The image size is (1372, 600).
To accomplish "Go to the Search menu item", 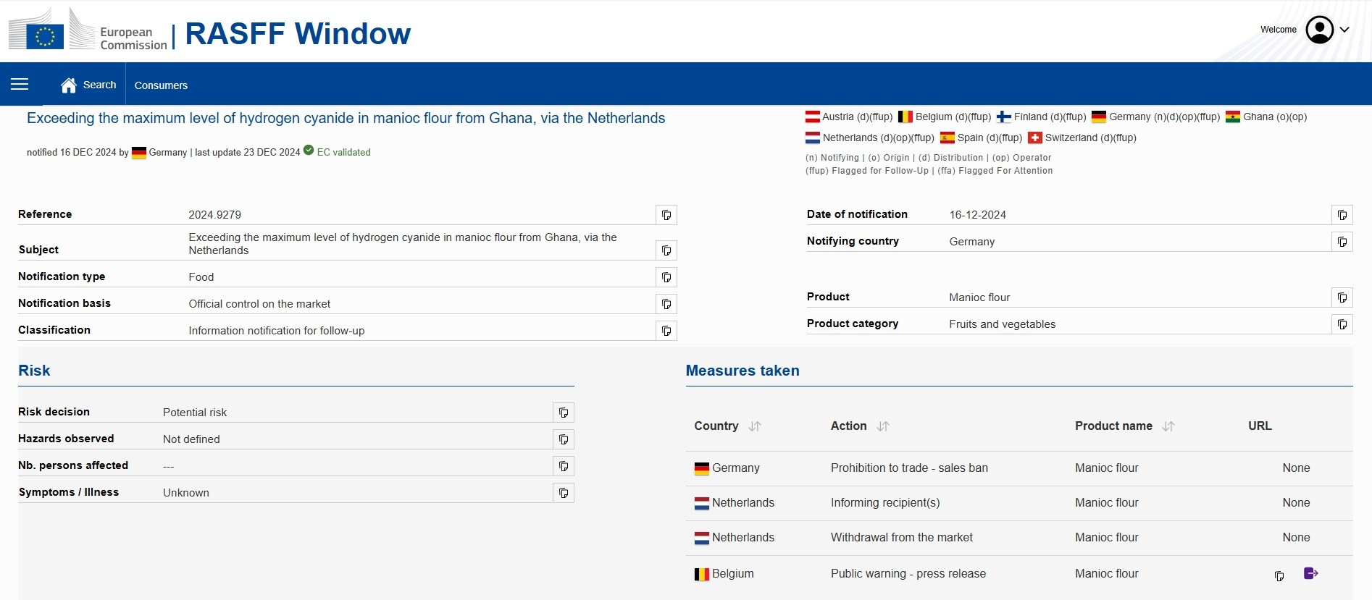I will tap(99, 85).
